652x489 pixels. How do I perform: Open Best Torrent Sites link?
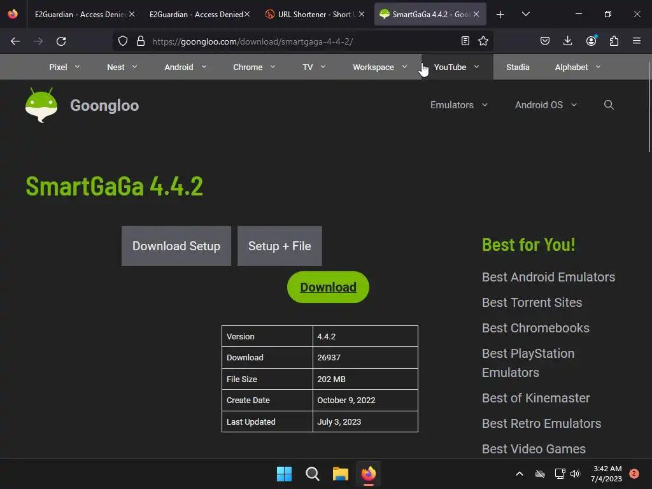[x=532, y=302]
